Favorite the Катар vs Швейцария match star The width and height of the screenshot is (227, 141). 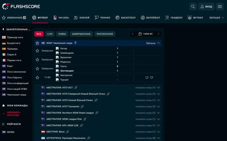click(x=37, y=51)
